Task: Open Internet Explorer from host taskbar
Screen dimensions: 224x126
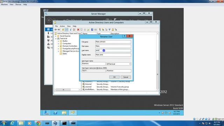Action: click(13, 123)
